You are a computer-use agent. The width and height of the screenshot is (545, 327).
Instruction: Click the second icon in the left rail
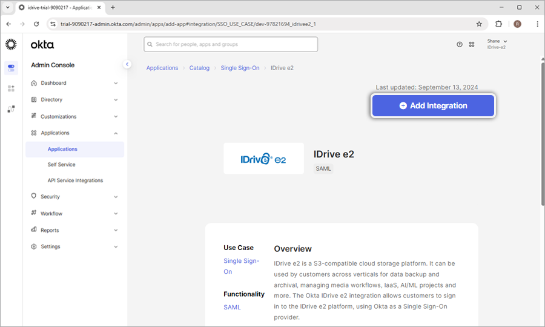11,88
